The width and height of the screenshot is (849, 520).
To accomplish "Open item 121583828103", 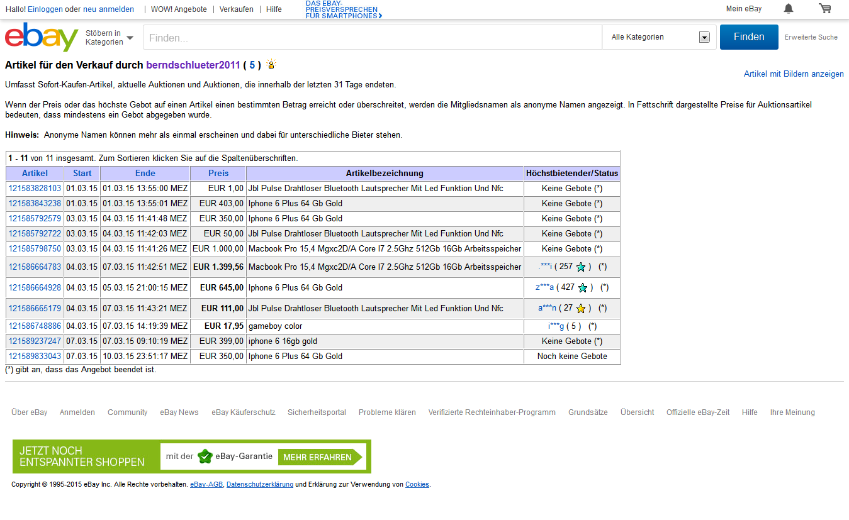I will (x=35, y=188).
